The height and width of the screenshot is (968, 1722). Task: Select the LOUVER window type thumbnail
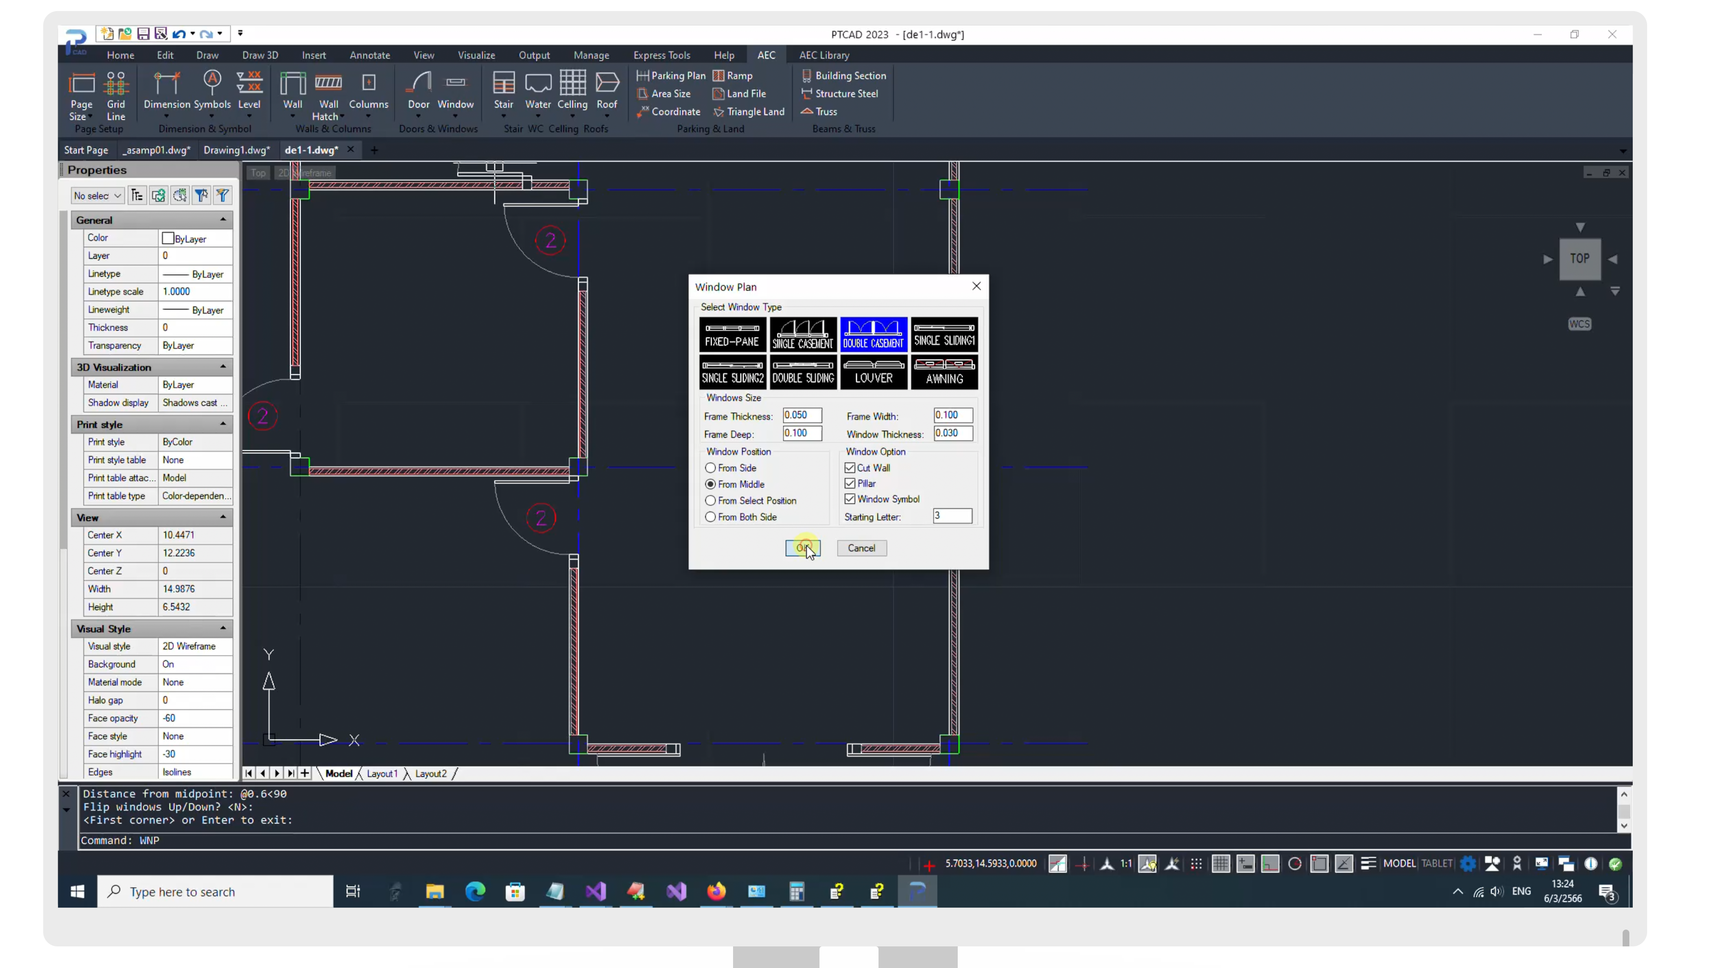(873, 371)
